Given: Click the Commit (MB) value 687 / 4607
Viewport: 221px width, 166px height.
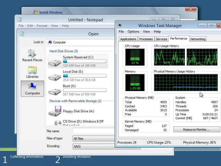Looking at the screenshot, I should coord(210,118).
